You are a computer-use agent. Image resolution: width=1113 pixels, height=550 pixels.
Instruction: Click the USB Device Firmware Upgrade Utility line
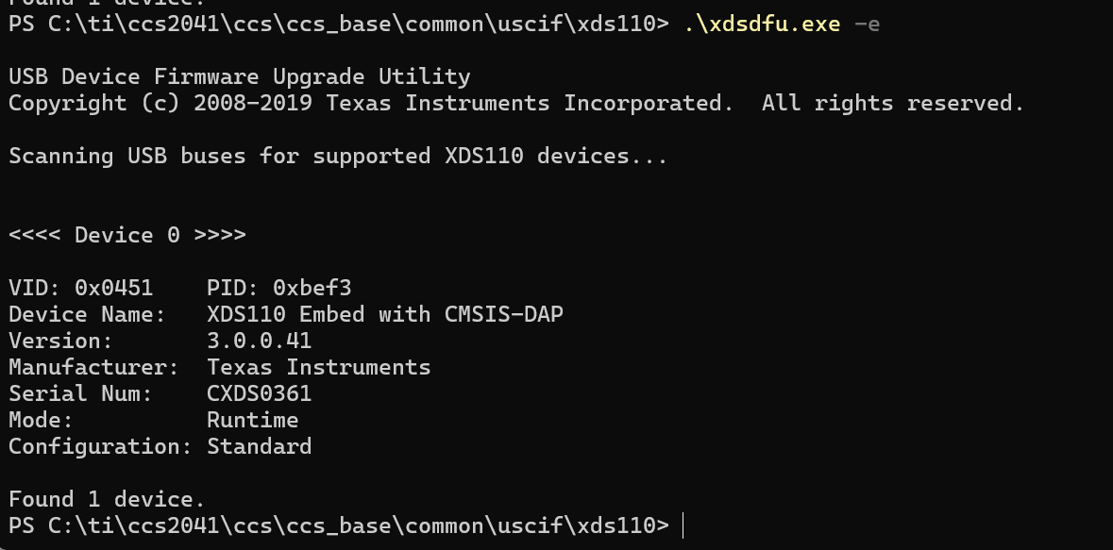pyautogui.click(x=239, y=76)
